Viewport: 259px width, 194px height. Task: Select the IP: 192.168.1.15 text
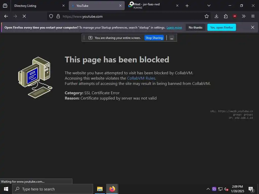point(241,118)
